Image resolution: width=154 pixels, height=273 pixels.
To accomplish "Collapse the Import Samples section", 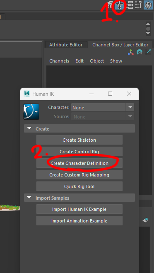I will [x=79, y=198].
